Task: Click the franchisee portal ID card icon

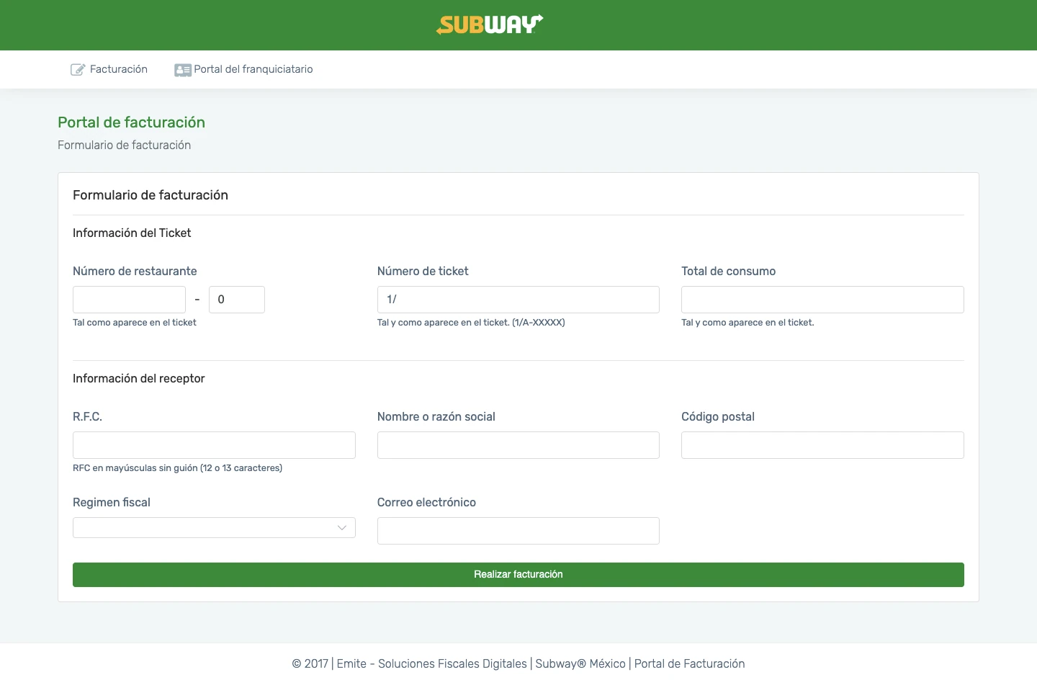Action: [183, 70]
